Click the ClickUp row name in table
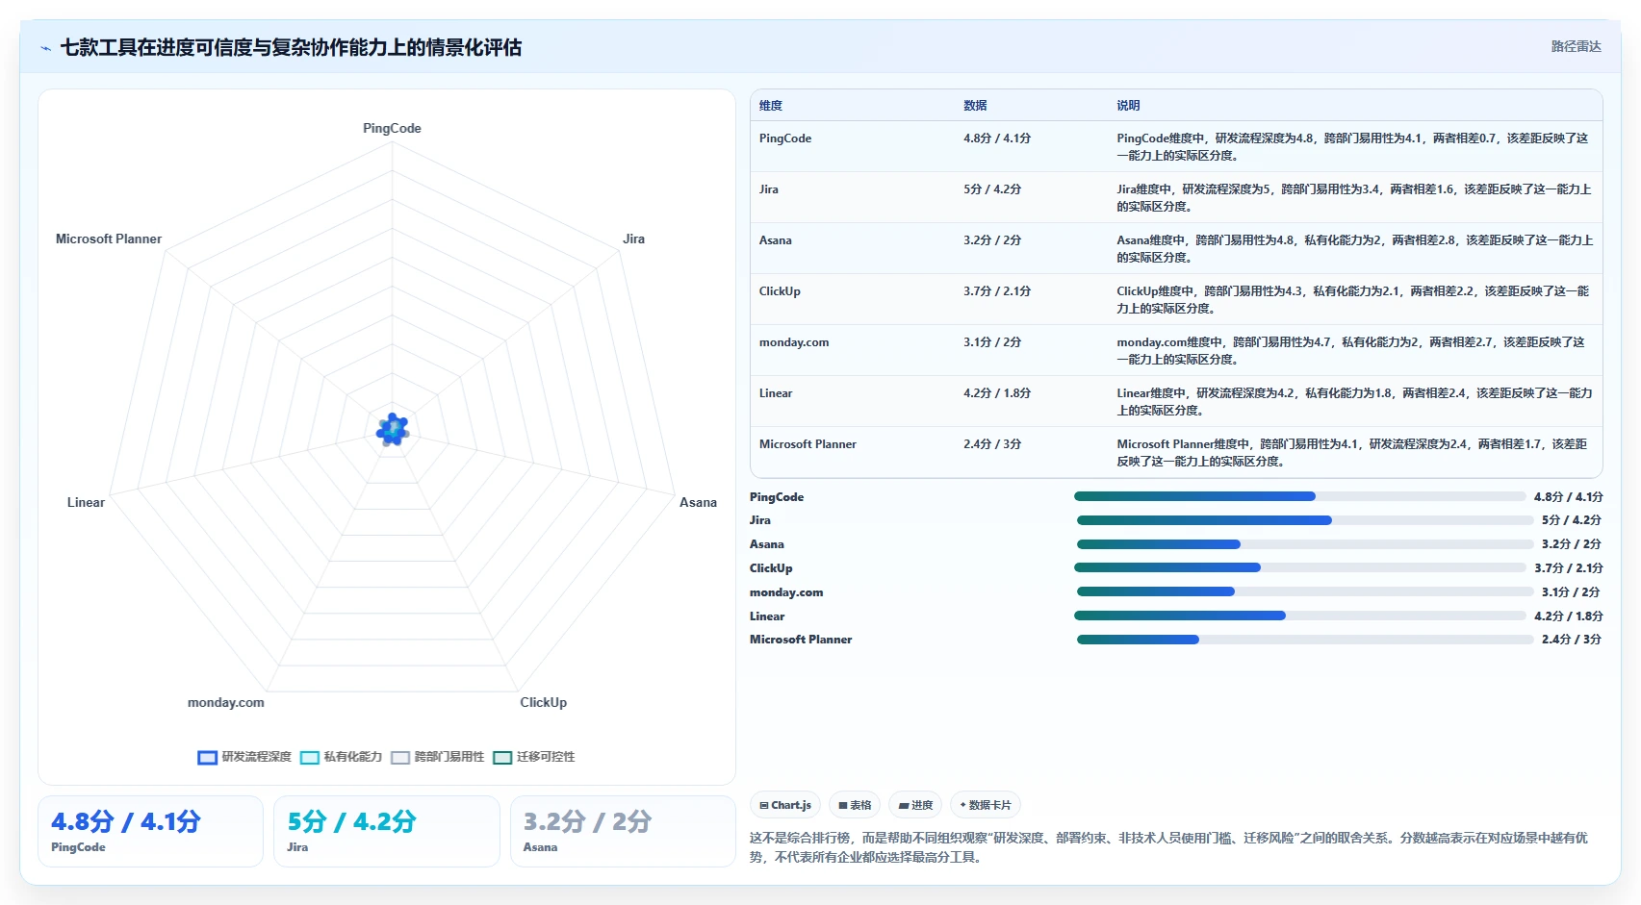 click(780, 291)
